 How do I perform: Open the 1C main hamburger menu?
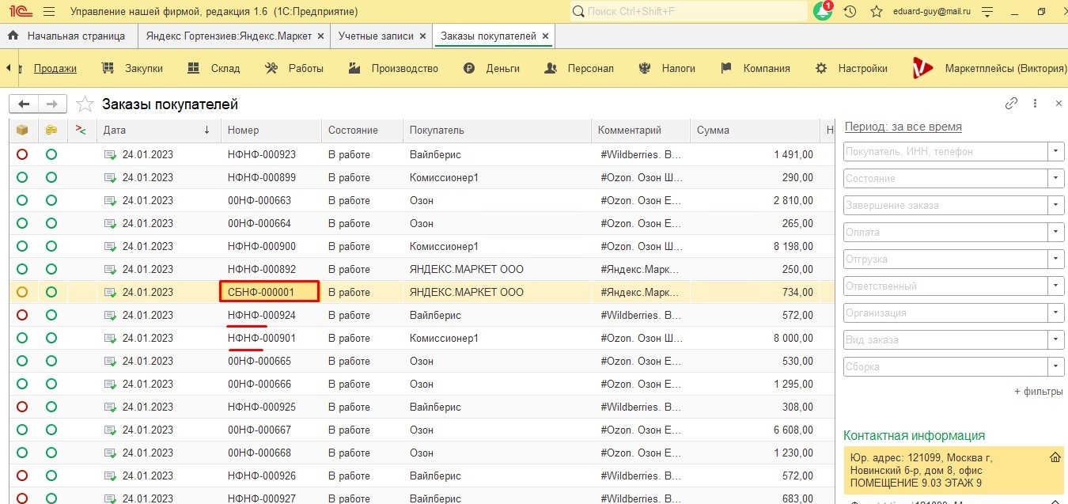pyautogui.click(x=49, y=12)
